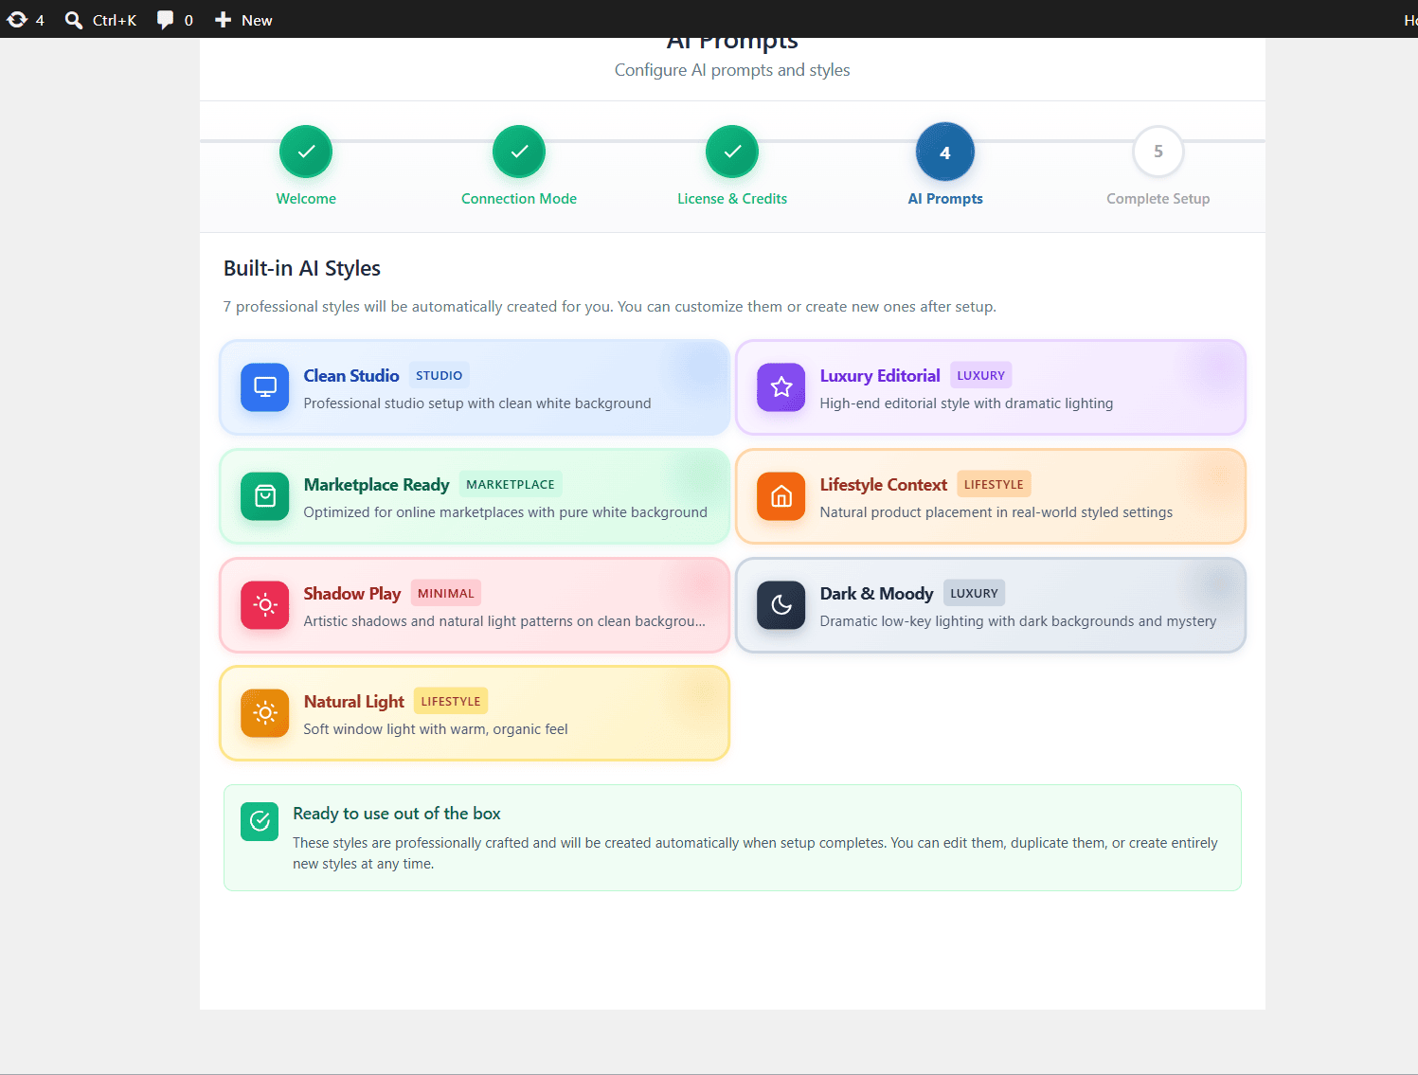Viewport: 1418px width, 1075px height.
Task: Click the Marketplace Ready title
Action: point(376,485)
